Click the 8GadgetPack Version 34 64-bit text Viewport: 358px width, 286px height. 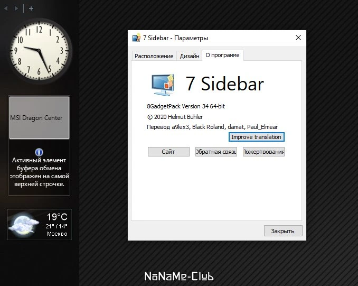[x=186, y=106]
